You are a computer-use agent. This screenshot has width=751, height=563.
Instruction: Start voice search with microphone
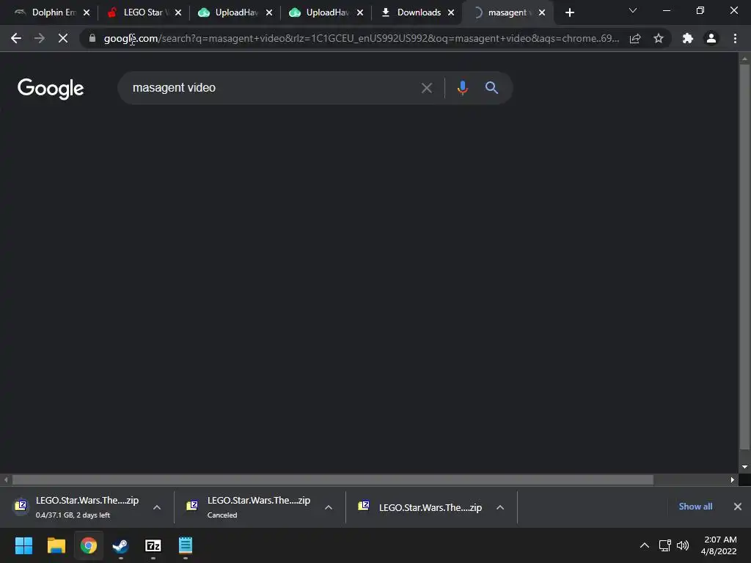pyautogui.click(x=463, y=88)
